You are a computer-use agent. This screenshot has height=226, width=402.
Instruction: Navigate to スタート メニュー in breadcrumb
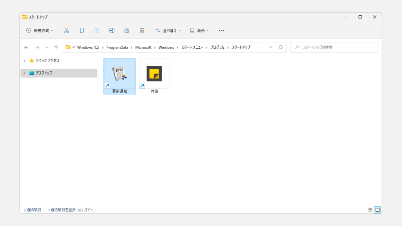[192, 47]
